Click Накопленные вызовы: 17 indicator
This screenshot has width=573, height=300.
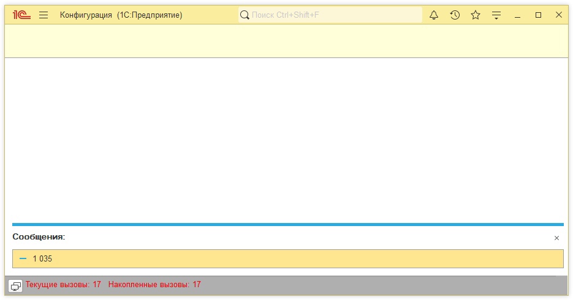pyautogui.click(x=154, y=284)
